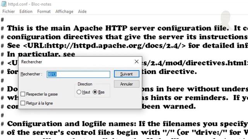Image resolution: width=248 pixels, height=139 pixels.
Task: Click the Rechercher search text field
Action: 78,74
